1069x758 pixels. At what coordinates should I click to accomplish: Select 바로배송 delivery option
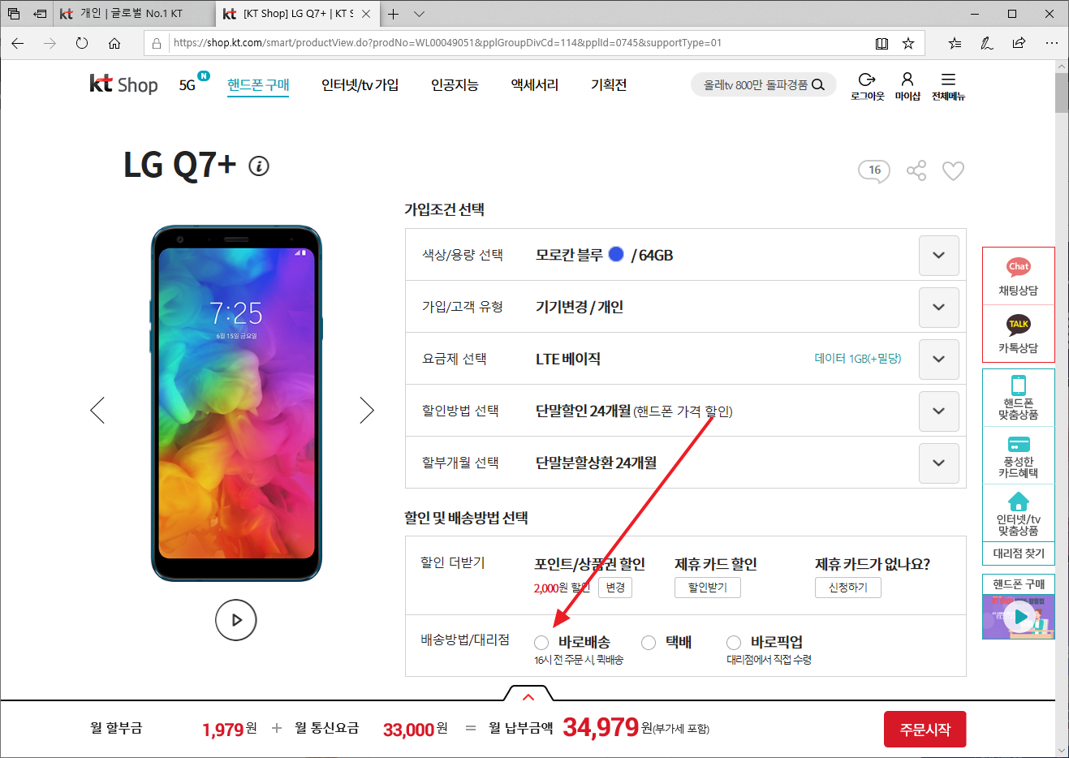(x=541, y=643)
